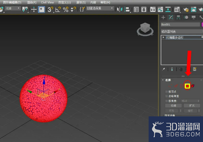
Task: Toggle the 3D Snaps icon
Action: pyautogui.click(x=50, y=9)
